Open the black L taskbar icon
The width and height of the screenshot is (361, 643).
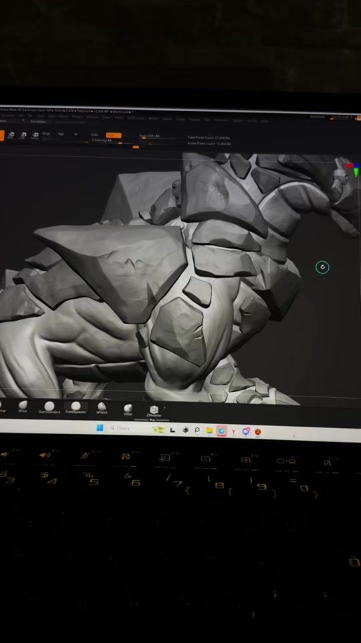click(172, 429)
